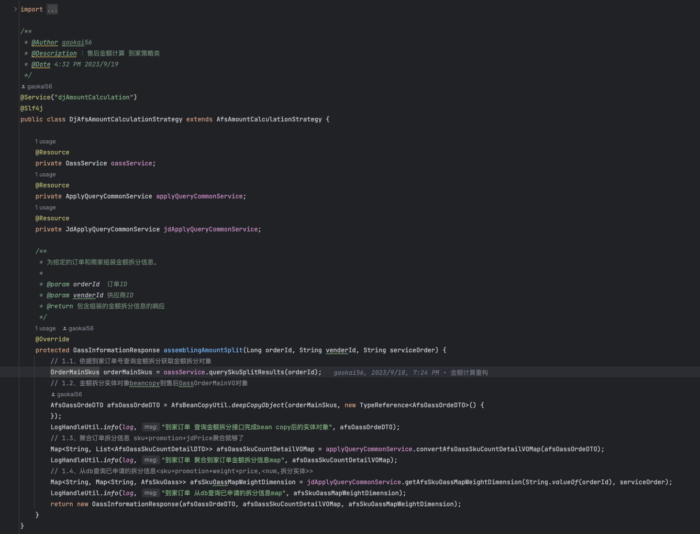Viewport: 700px width, 534px height.
Task: Click the @Service annotation
Action: tap(35, 97)
